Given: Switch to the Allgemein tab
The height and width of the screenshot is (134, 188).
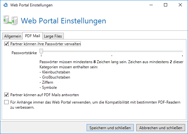Looking at the screenshot, I should tap(13, 36).
